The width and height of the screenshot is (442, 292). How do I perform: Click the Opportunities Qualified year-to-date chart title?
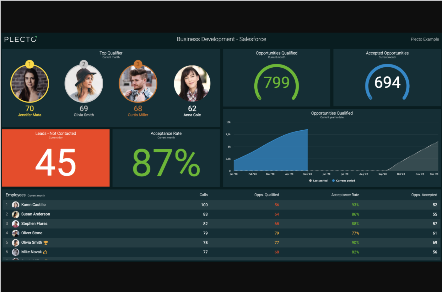coord(332,113)
